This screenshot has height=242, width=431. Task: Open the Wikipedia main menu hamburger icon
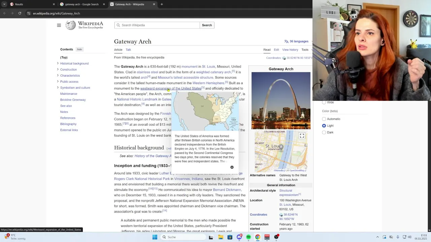59,25
